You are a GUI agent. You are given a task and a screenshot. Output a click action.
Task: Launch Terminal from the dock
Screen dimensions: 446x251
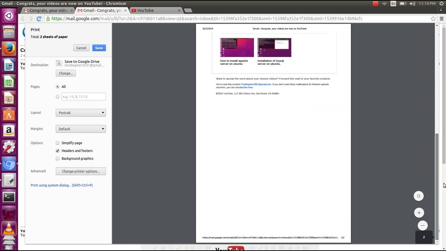coord(9,197)
